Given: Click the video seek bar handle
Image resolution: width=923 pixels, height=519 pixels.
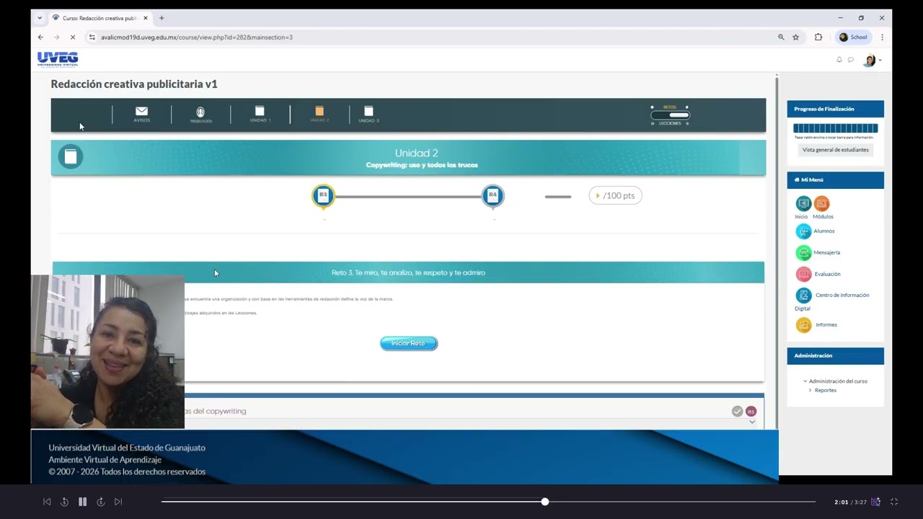Looking at the screenshot, I should (x=545, y=502).
